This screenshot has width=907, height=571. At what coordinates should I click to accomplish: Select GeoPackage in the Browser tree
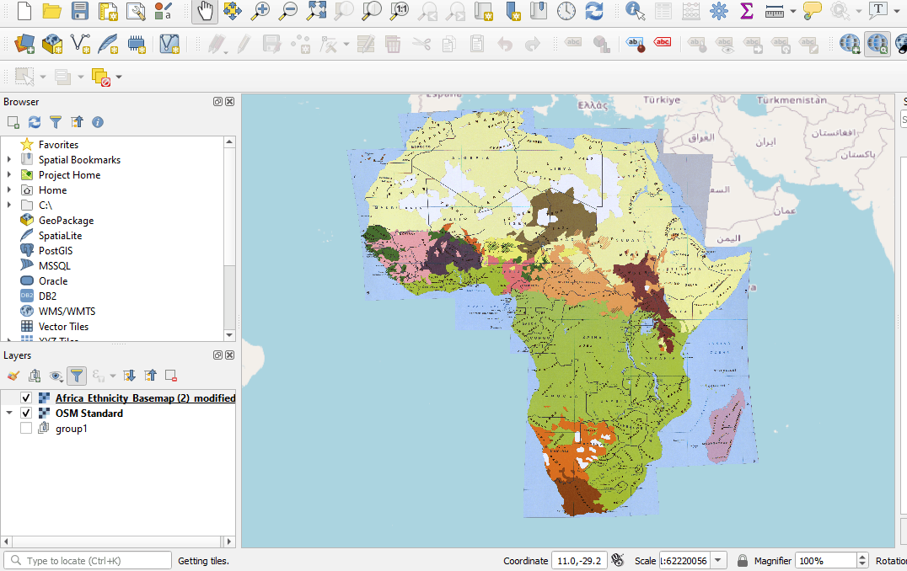coord(66,221)
